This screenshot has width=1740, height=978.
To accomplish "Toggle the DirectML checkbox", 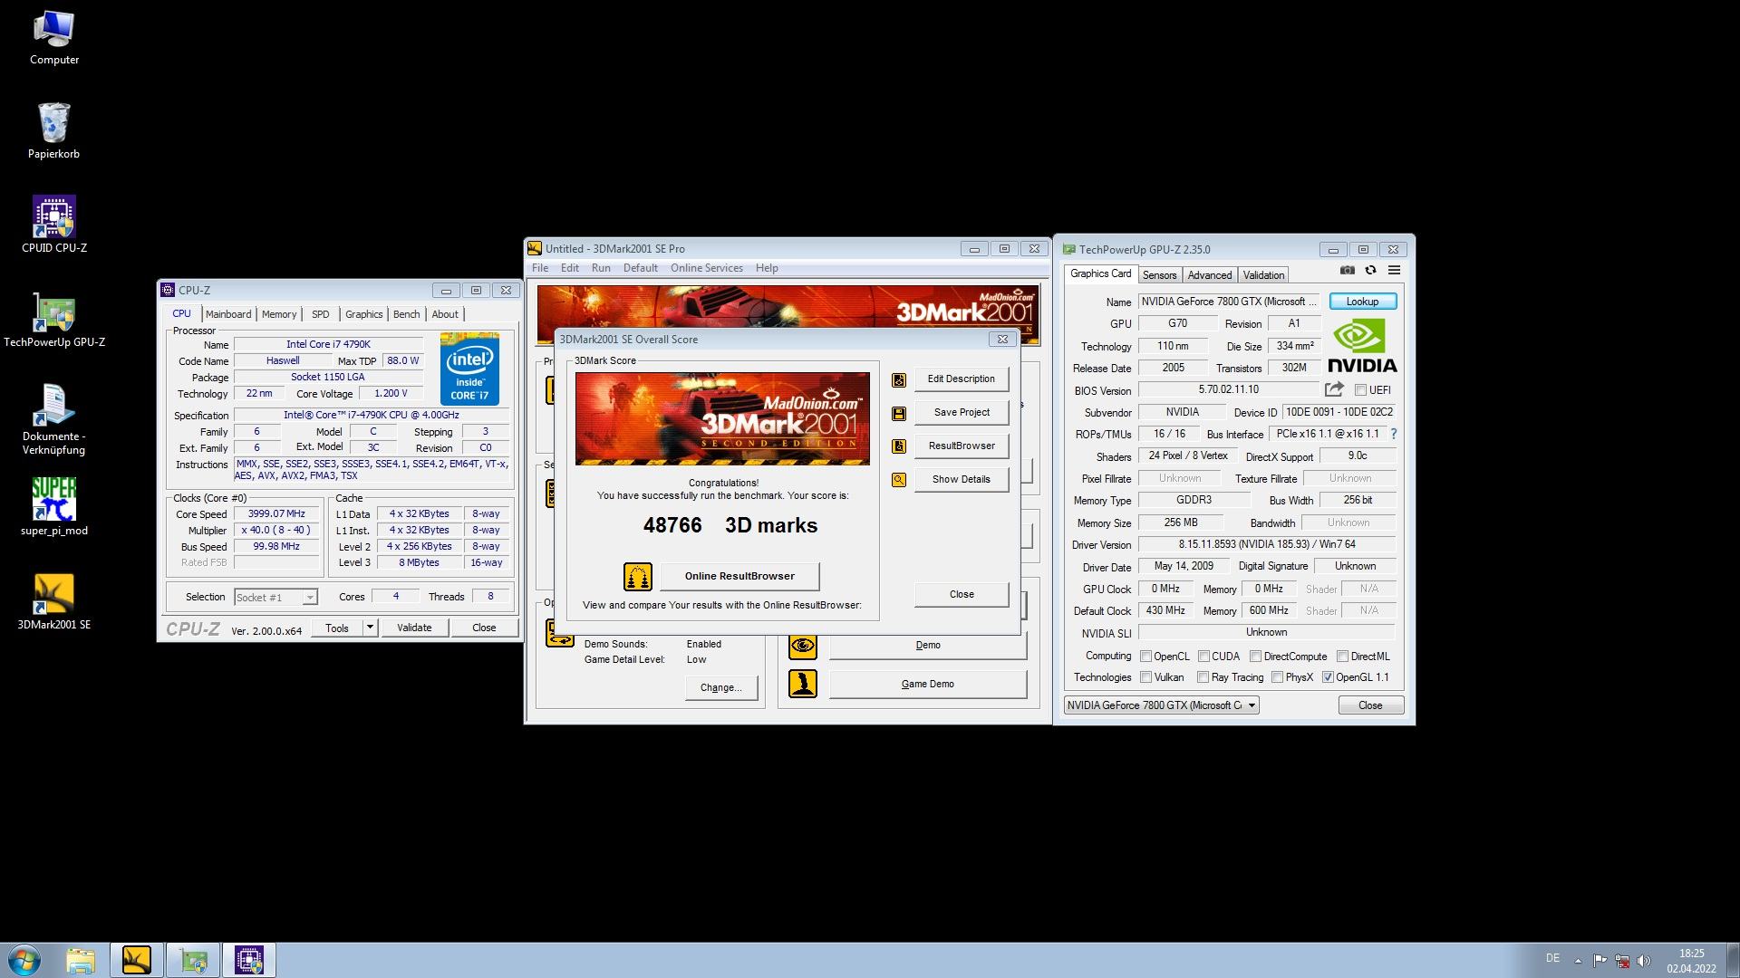I will (1342, 657).
